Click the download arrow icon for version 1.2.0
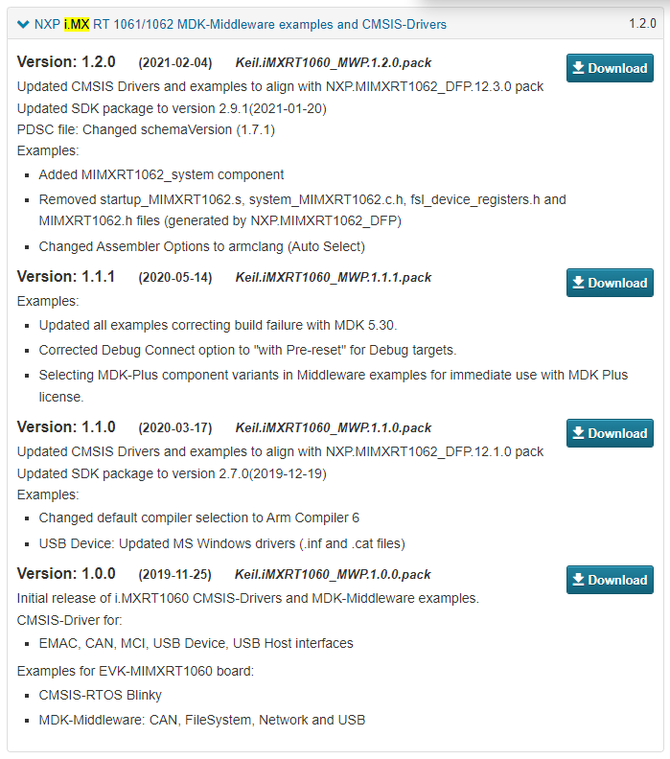The image size is (670, 759). [x=578, y=68]
